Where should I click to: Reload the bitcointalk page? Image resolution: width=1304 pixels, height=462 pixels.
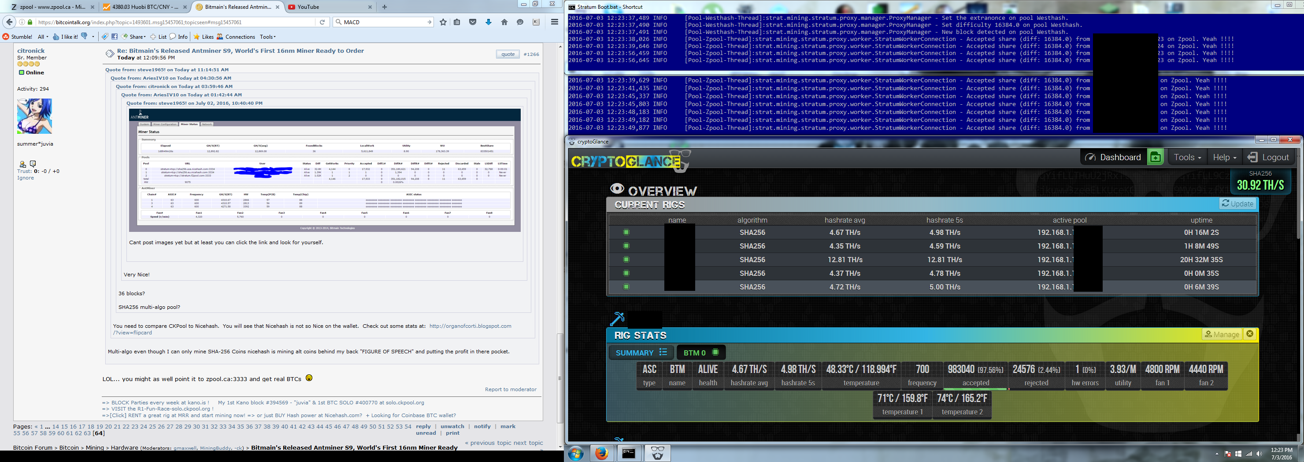(322, 22)
